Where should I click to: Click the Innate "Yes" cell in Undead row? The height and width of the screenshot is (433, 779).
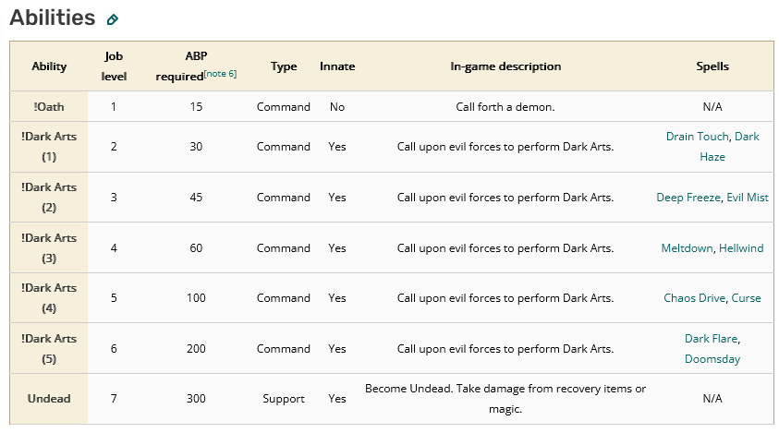337,399
